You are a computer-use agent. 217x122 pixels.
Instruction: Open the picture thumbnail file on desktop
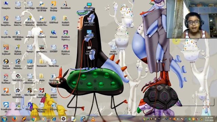tap(42, 49)
